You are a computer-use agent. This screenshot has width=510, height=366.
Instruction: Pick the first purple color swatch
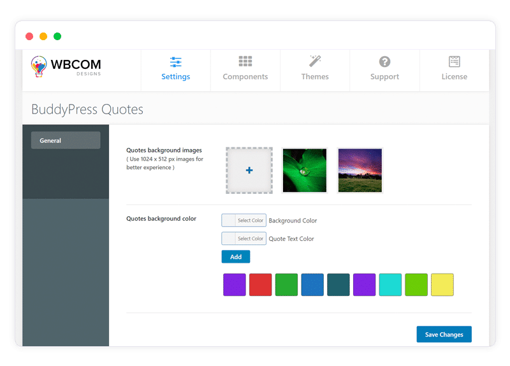235,284
